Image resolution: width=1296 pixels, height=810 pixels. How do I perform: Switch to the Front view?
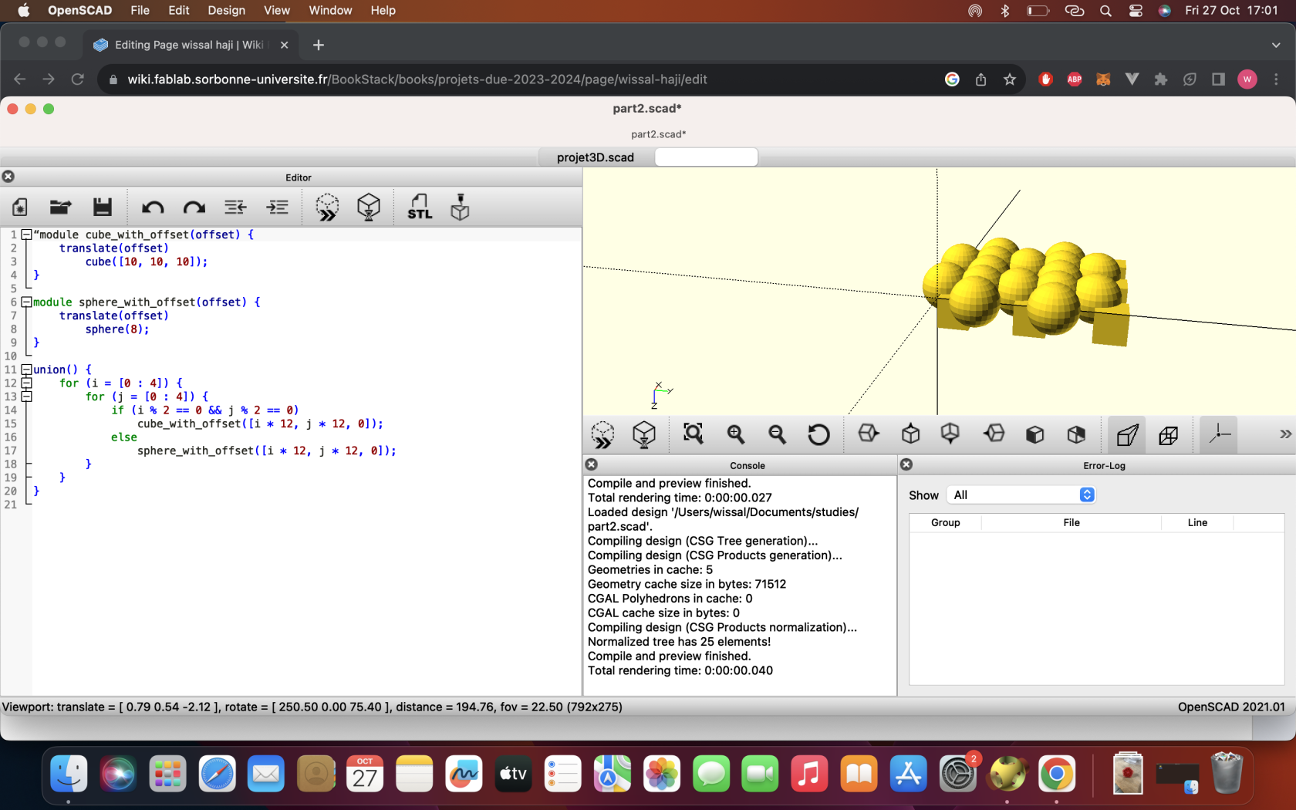pos(1035,434)
